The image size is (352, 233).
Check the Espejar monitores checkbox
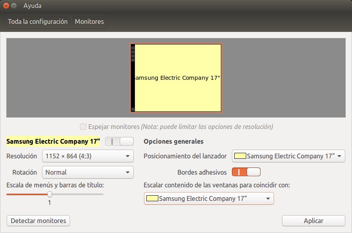tap(83, 127)
